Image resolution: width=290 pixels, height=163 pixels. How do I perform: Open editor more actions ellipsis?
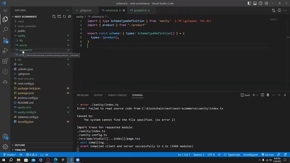coord(285,10)
